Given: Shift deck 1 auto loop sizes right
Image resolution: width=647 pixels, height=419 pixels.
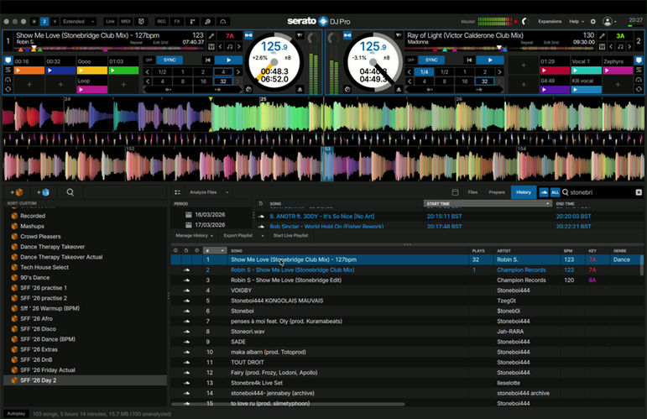Looking at the screenshot, I should tap(238, 72).
